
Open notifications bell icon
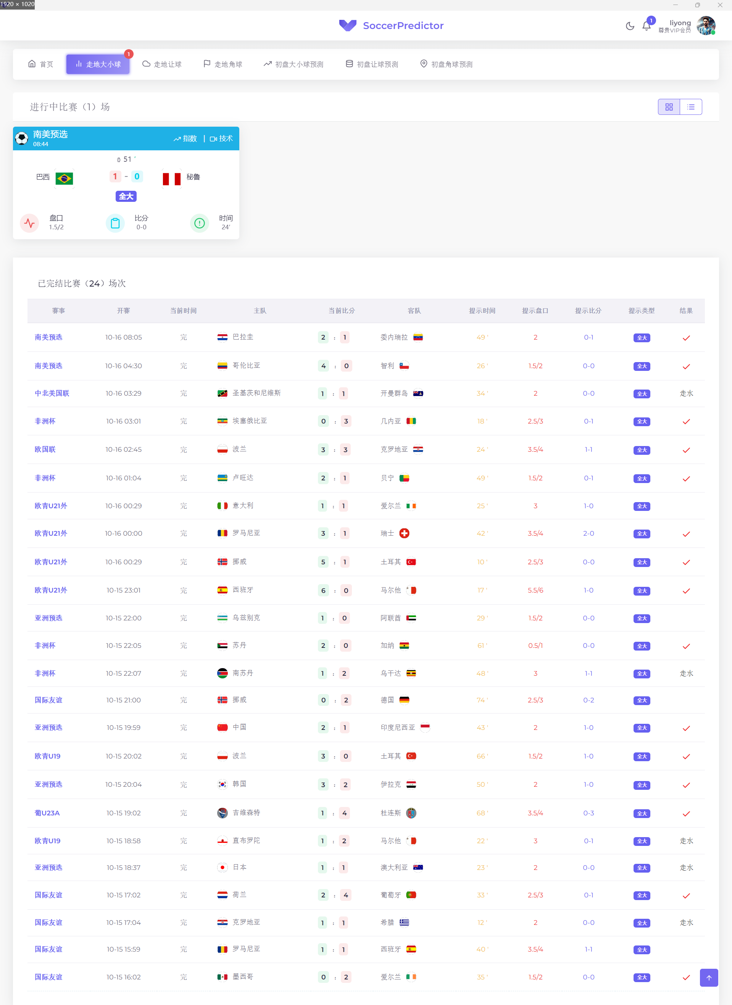coord(647,26)
